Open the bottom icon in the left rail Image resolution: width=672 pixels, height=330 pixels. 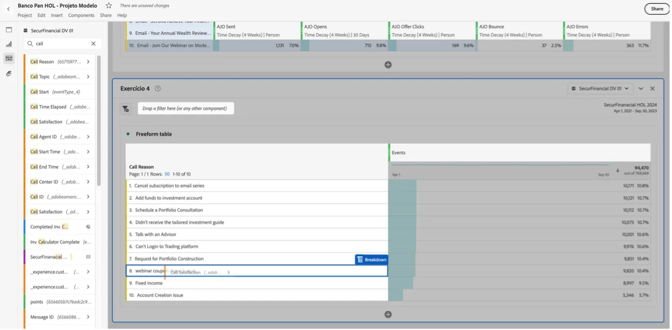(x=9, y=74)
